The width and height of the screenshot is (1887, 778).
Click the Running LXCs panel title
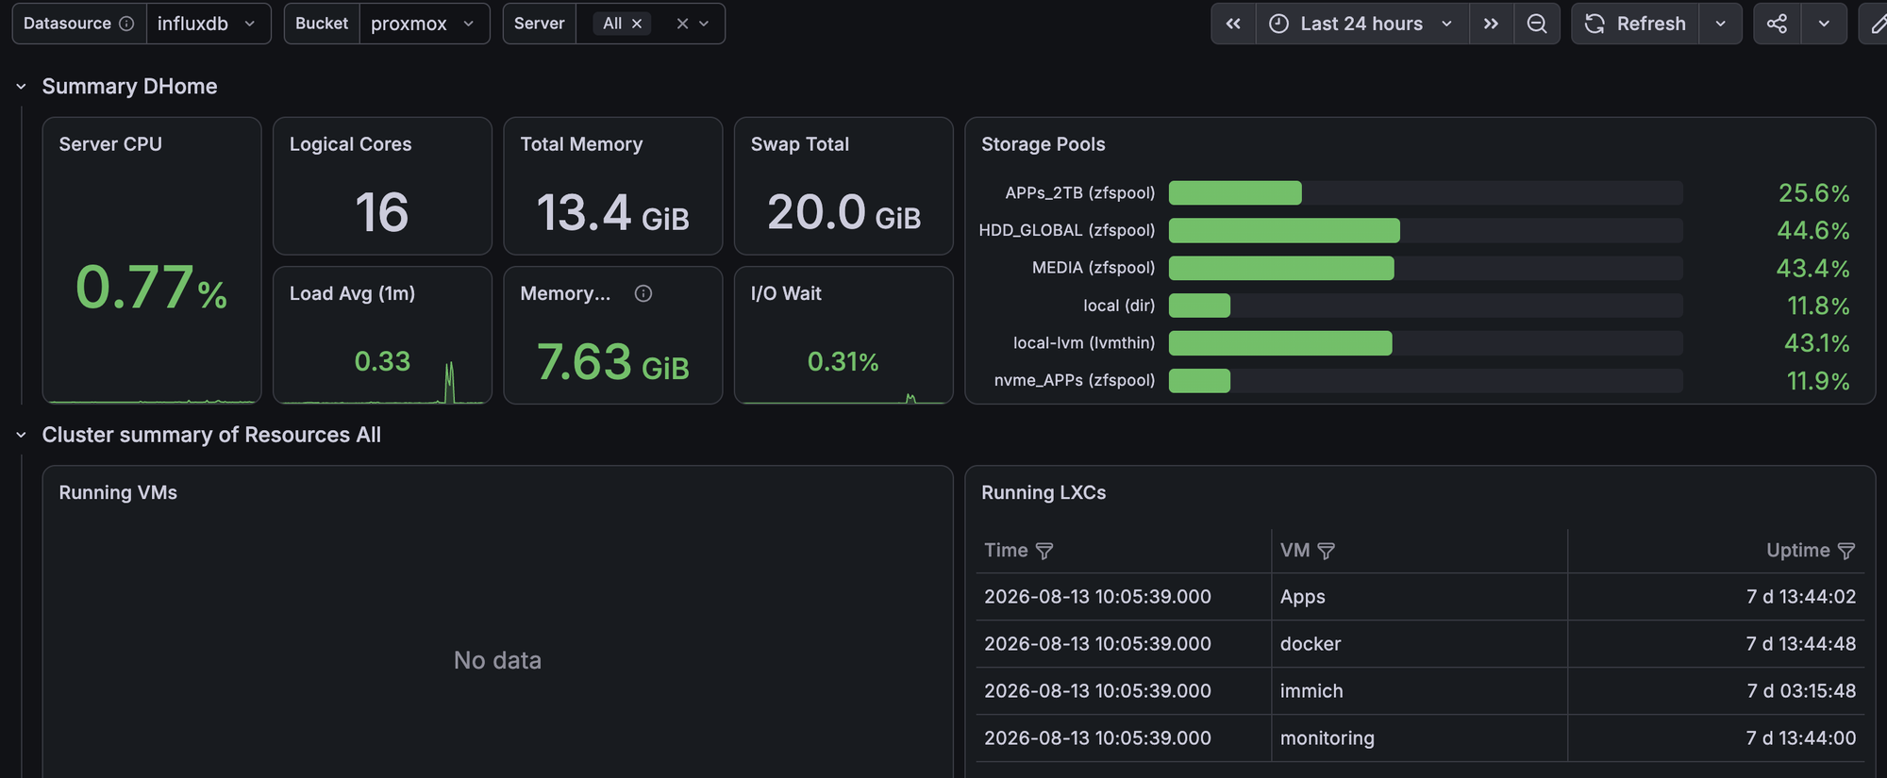pos(1044,492)
